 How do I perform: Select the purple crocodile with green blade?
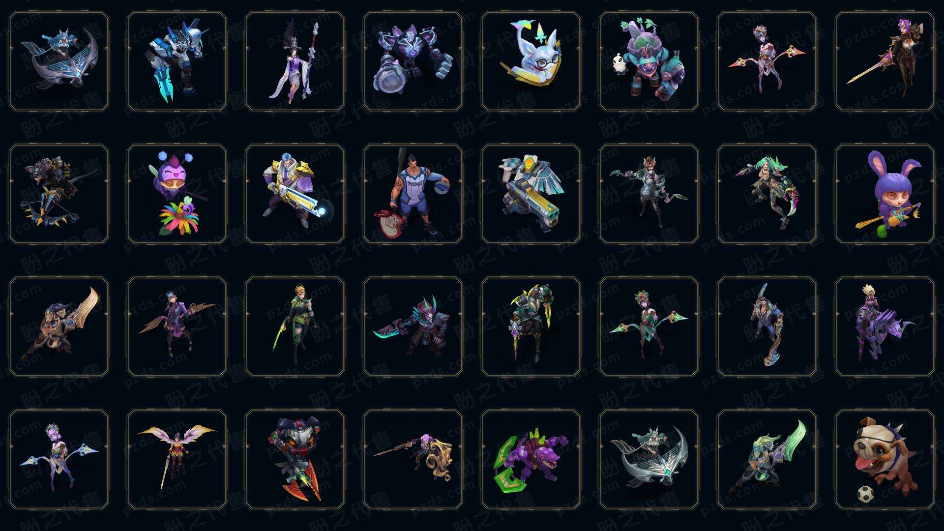point(531,459)
